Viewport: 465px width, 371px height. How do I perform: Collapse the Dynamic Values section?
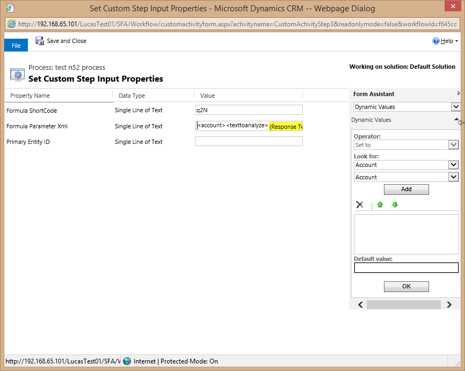coord(457,119)
